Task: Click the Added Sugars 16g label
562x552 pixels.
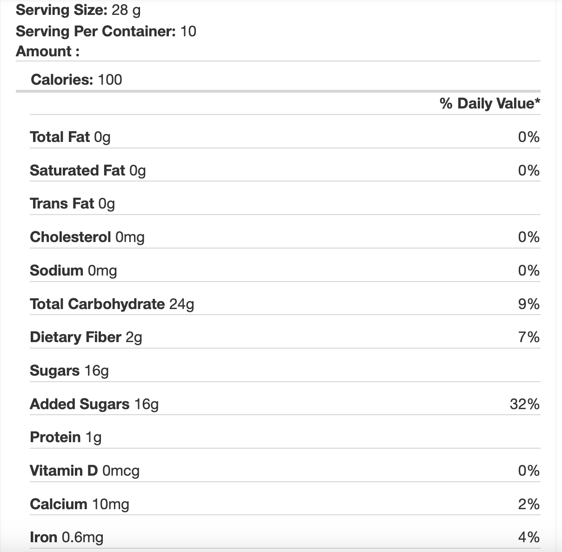Action: click(94, 404)
